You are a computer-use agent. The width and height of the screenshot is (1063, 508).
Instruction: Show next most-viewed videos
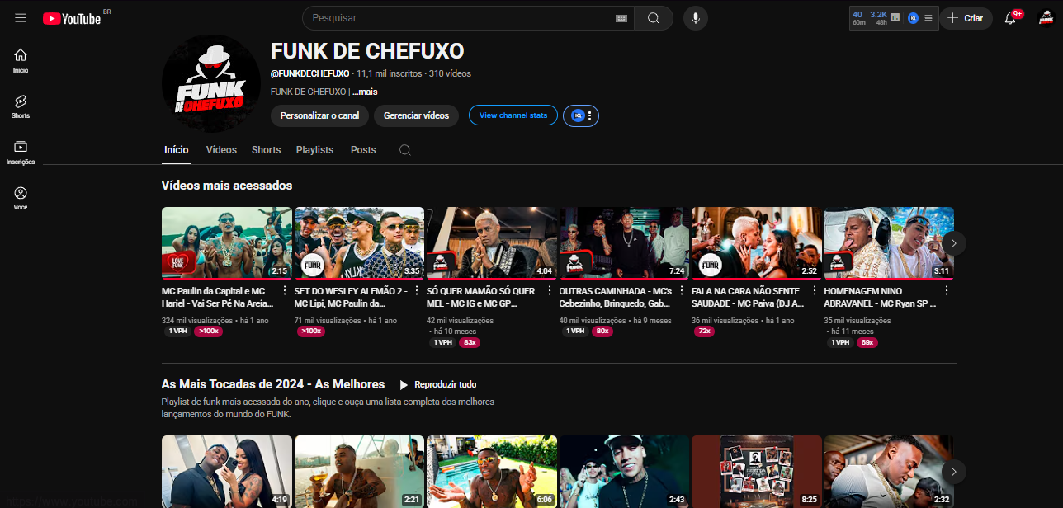954,242
